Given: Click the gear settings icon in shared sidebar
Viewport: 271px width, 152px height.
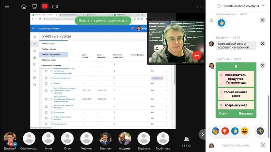Looking at the screenshot, I should tap(35, 85).
